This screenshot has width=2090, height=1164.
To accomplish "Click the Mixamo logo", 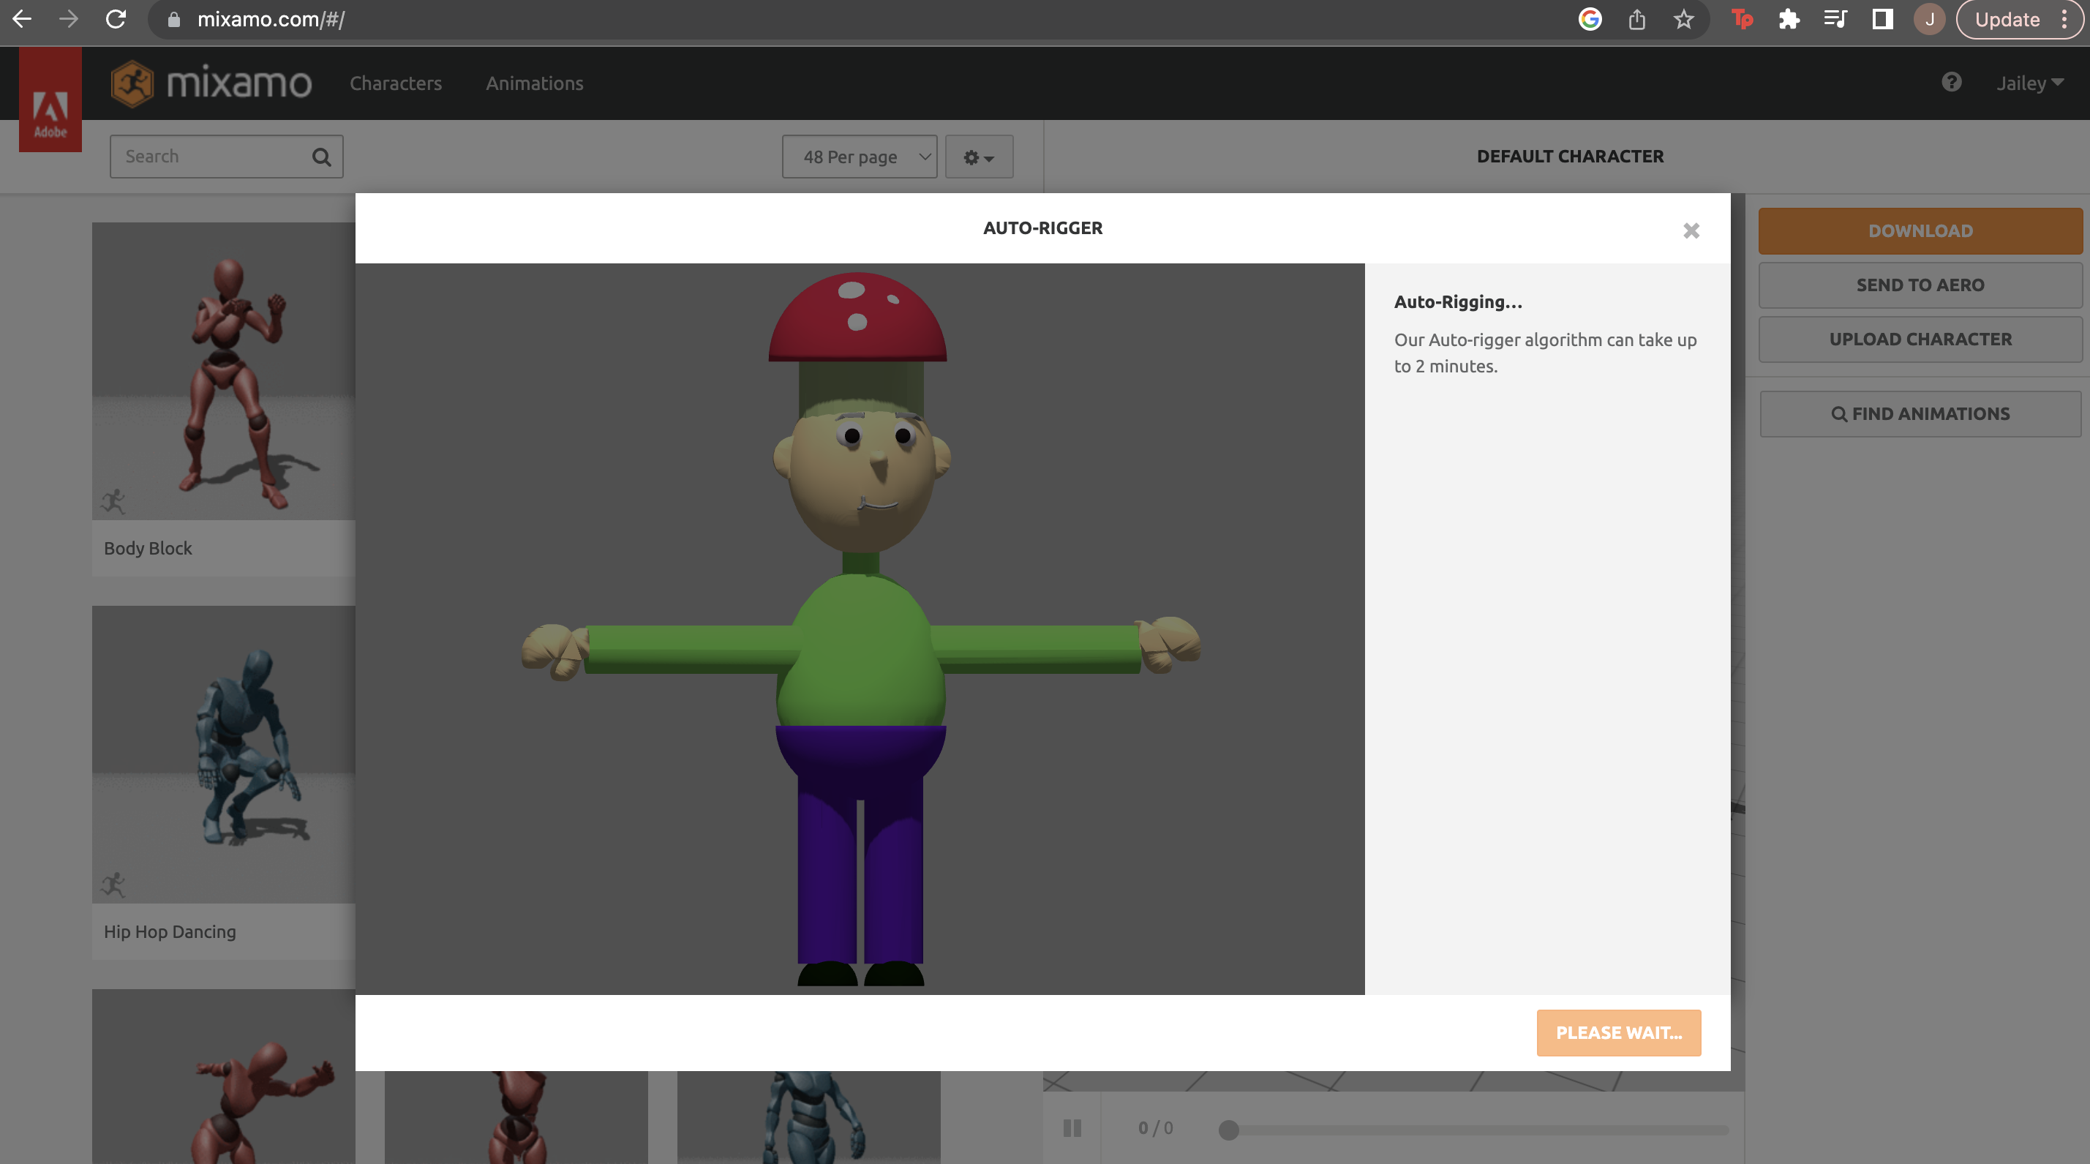I will [211, 83].
